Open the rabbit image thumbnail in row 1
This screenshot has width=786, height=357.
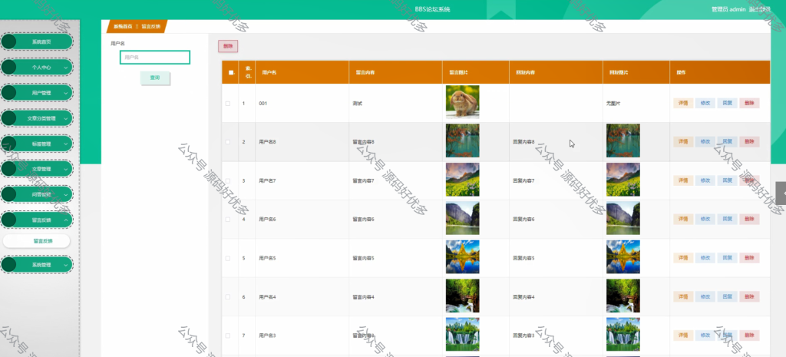pos(462,102)
